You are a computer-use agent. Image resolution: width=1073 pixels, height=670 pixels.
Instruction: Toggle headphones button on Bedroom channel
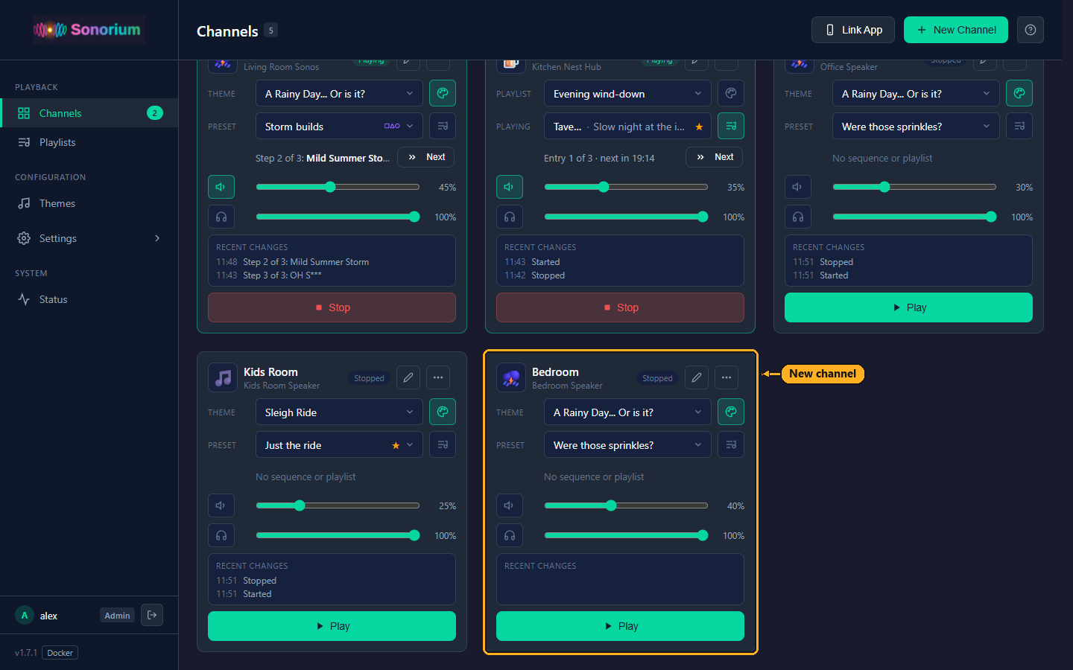tap(510, 535)
